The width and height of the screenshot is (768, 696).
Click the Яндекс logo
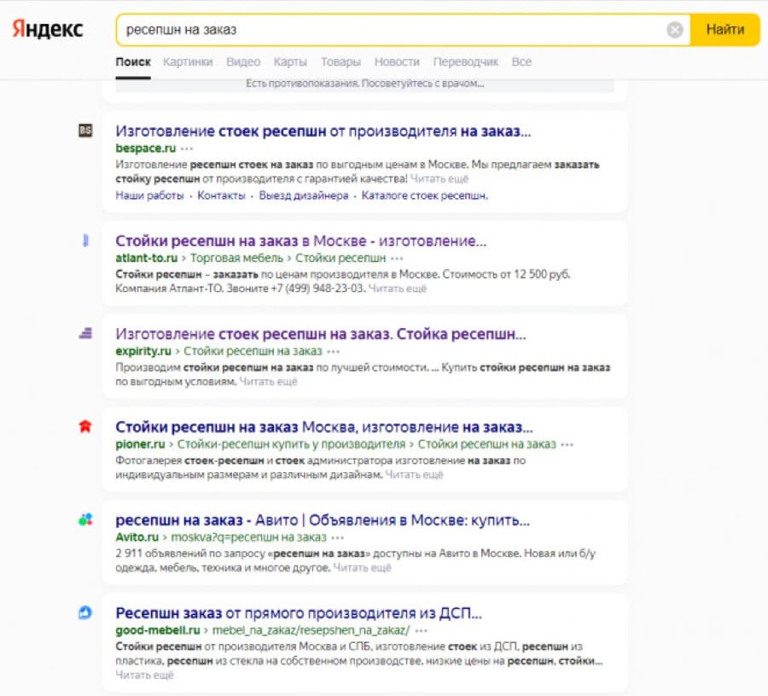[x=48, y=28]
